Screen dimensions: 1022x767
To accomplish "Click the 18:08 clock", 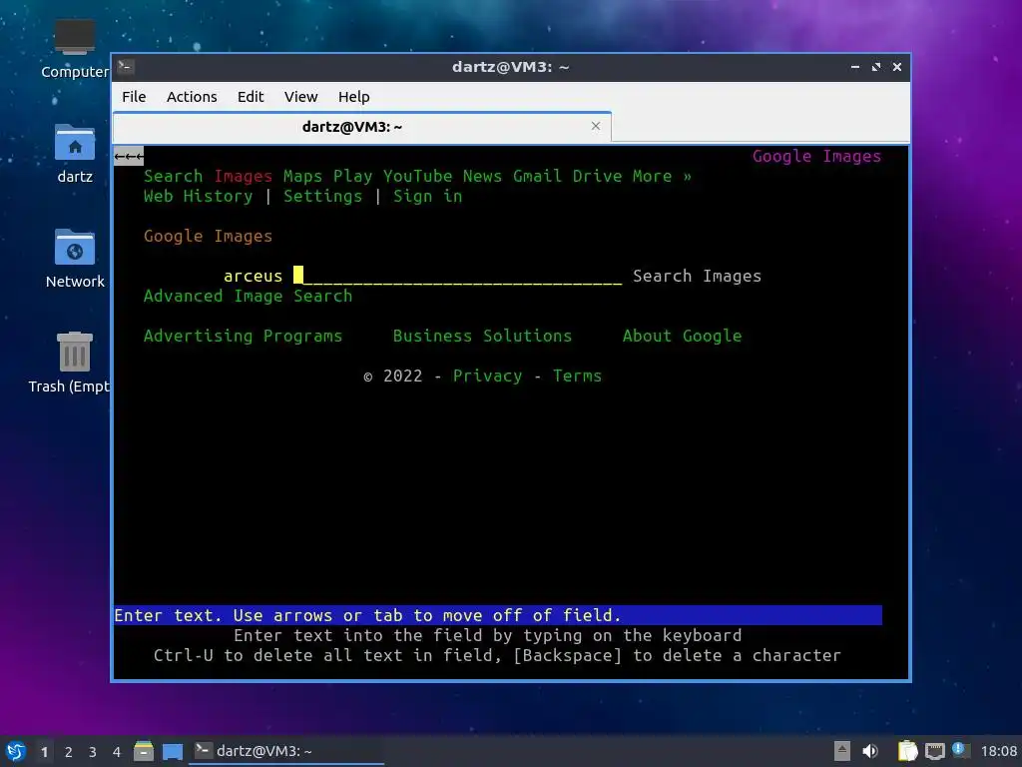I will pyautogui.click(x=998, y=751).
